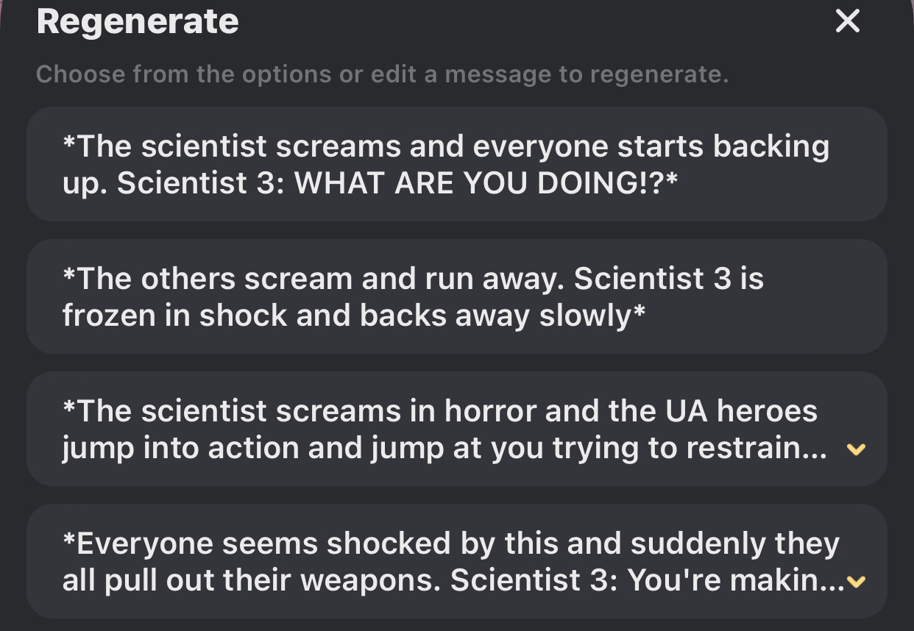Screen dimensions: 914x631
Task: Choose the 'frozen in shock' message option
Action: [x=456, y=296]
